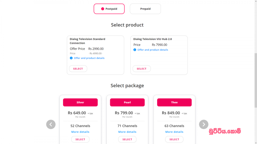View more details of Thee package

click(x=174, y=132)
